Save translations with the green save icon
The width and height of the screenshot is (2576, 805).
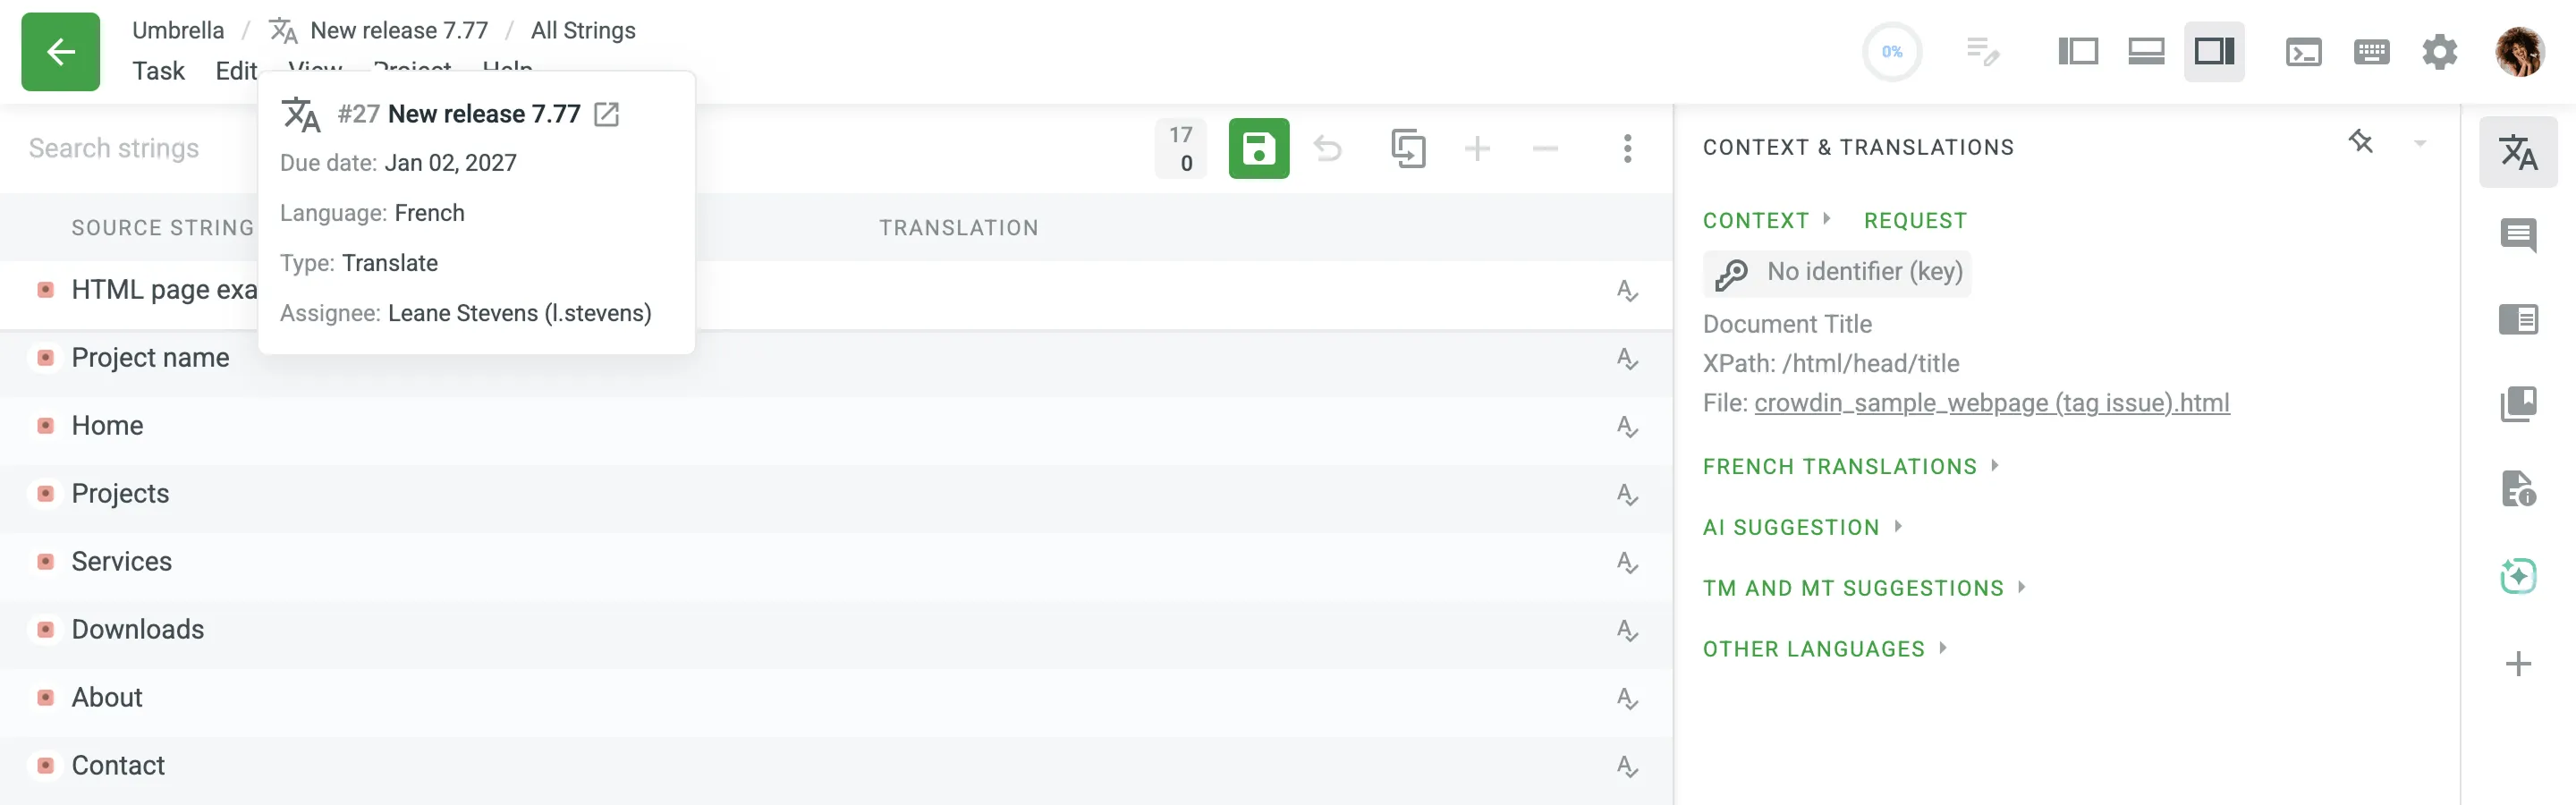tap(1258, 149)
